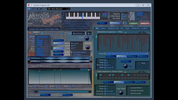Enable the Sample Restart checkbox
Screen dimensions: 178x100
tap(129, 88)
